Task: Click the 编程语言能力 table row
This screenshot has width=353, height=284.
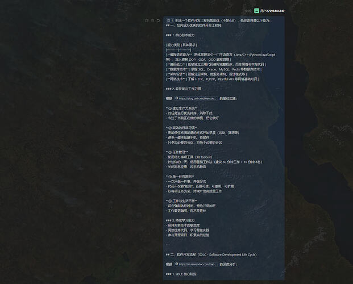Action: point(221,57)
